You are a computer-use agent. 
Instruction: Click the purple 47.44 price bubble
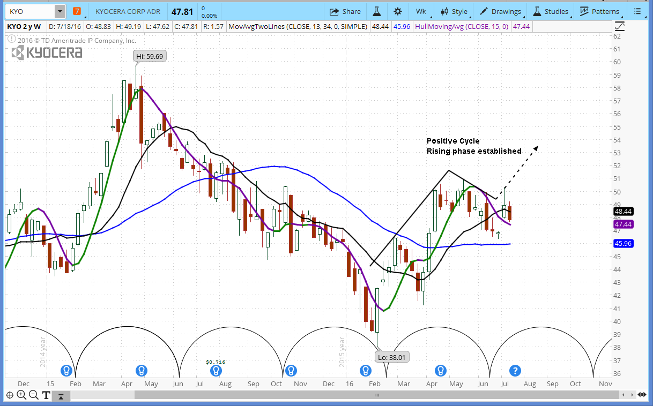pyautogui.click(x=623, y=224)
